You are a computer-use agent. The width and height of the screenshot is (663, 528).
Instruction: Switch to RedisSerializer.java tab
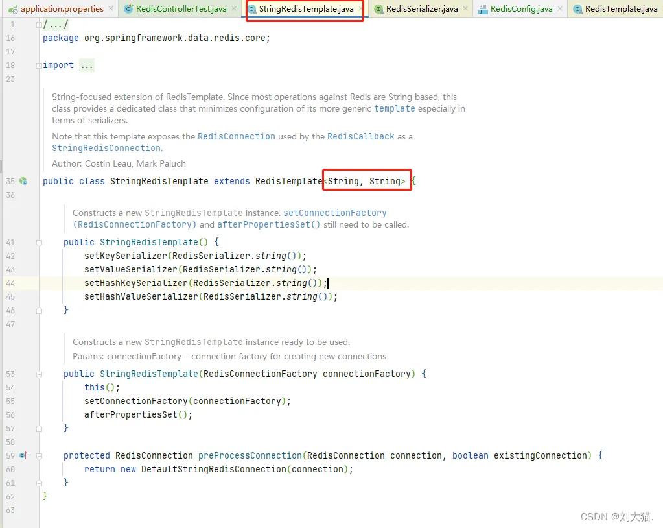pyautogui.click(x=421, y=8)
